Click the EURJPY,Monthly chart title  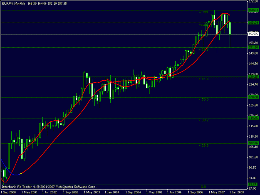pyautogui.click(x=14, y=3)
